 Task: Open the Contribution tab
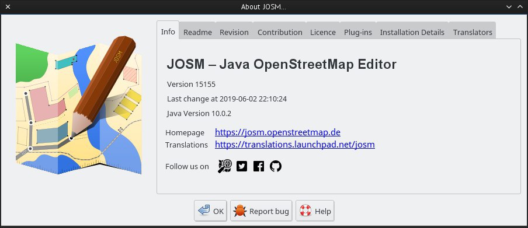280,32
